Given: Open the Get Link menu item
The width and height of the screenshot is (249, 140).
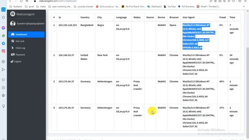Looking at the screenshot, I should coord(26,41).
